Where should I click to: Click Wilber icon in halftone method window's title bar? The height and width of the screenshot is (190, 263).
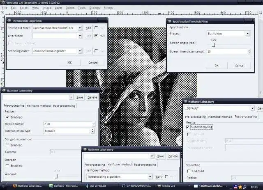coord(85,149)
